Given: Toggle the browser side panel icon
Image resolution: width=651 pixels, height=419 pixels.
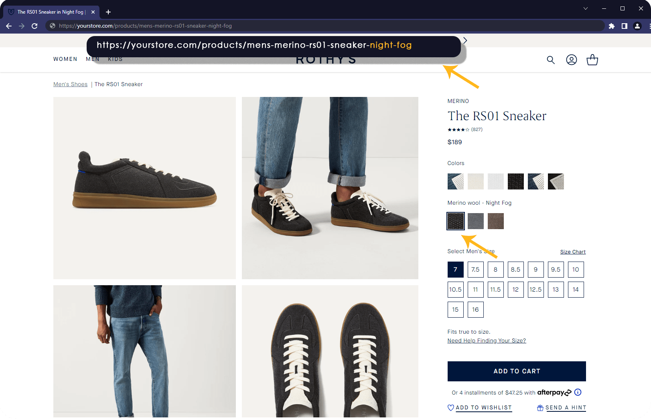Looking at the screenshot, I should 625,26.
